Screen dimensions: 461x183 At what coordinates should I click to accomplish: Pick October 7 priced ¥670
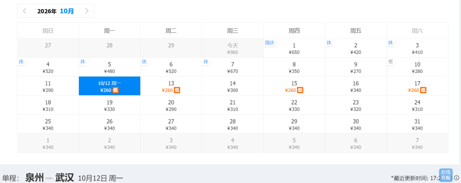click(232, 67)
